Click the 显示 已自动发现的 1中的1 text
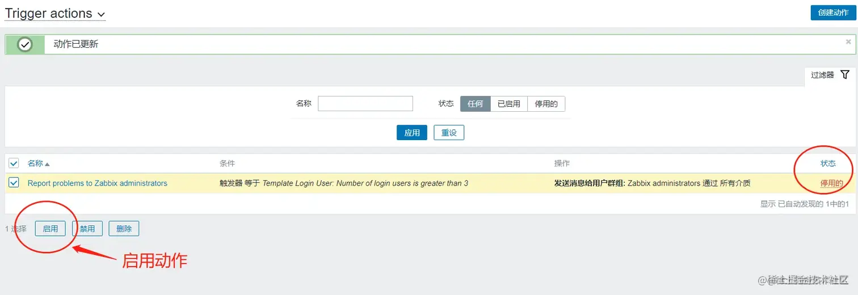Viewport: 858px width, 295px height. [805, 204]
